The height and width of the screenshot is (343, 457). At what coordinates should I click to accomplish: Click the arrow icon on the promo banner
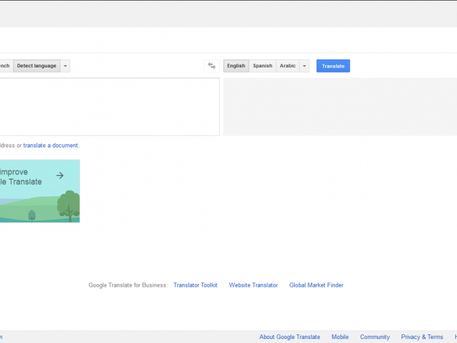point(60,176)
